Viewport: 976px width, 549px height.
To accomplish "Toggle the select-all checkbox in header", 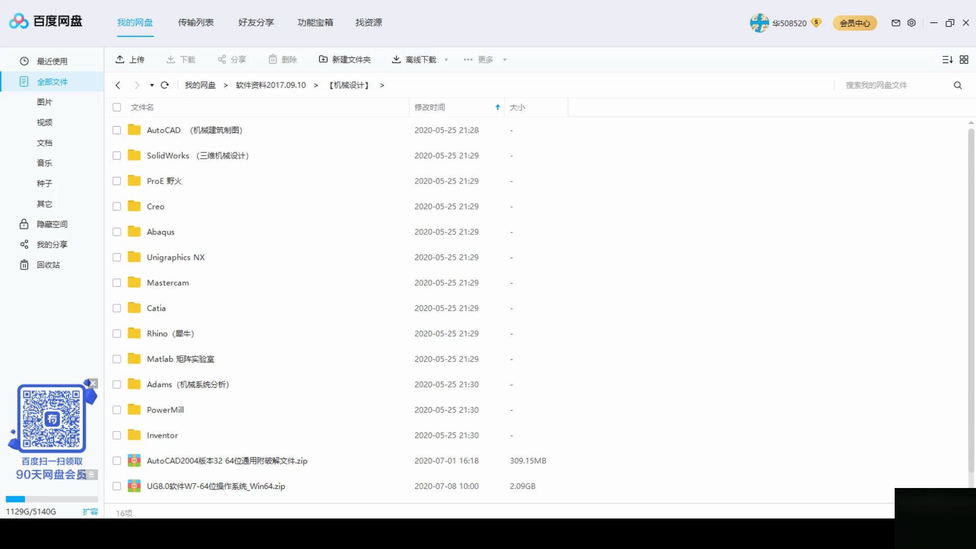I will point(117,107).
